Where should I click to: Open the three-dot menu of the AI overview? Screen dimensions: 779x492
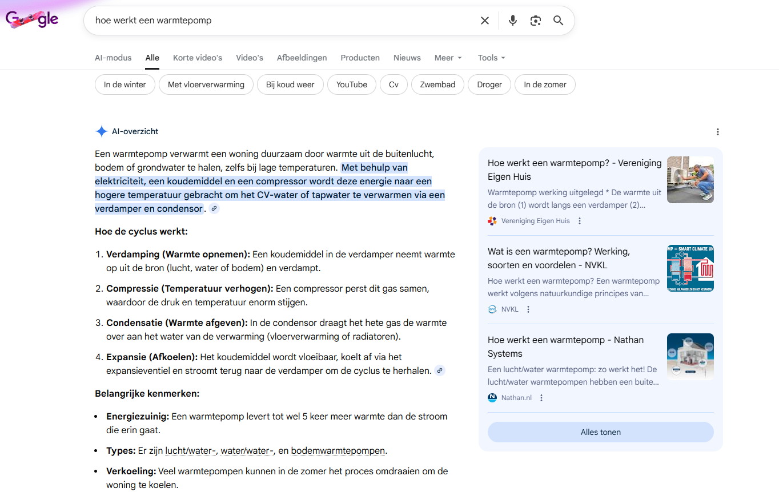tap(717, 131)
